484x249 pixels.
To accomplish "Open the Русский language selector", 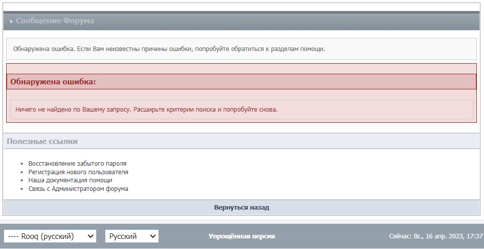I will click(132, 236).
